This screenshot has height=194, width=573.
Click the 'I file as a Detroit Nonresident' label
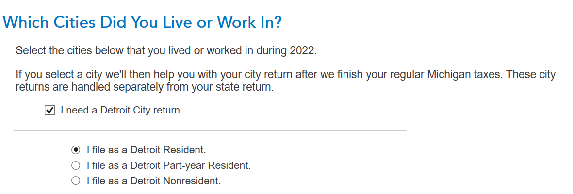point(153,181)
